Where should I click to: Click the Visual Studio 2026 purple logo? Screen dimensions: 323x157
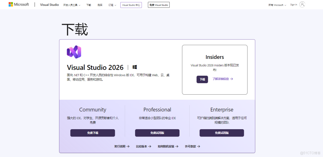coord(74,52)
